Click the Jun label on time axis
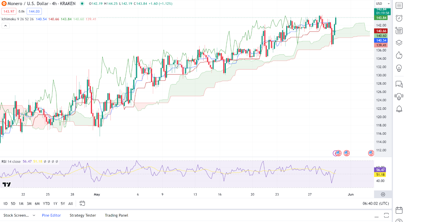 (351, 194)
